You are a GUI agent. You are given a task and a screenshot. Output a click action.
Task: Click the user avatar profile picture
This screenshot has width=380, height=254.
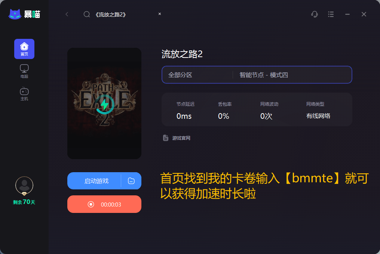24,186
